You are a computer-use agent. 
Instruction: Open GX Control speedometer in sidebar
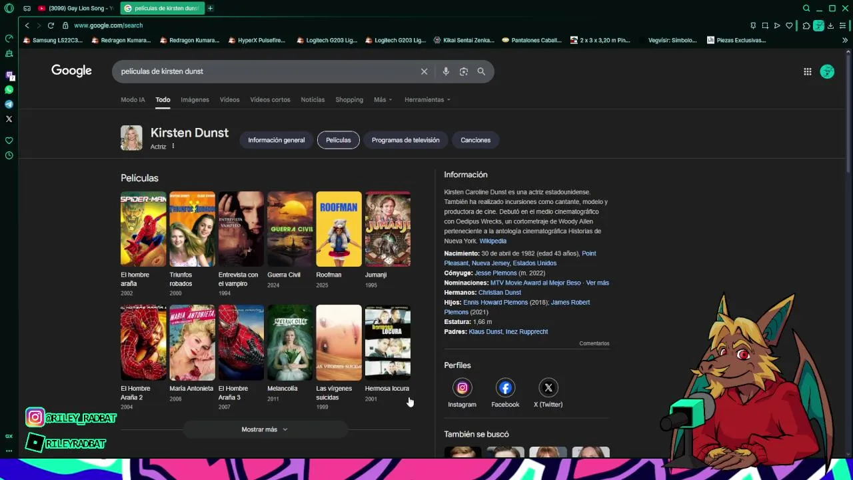9,38
